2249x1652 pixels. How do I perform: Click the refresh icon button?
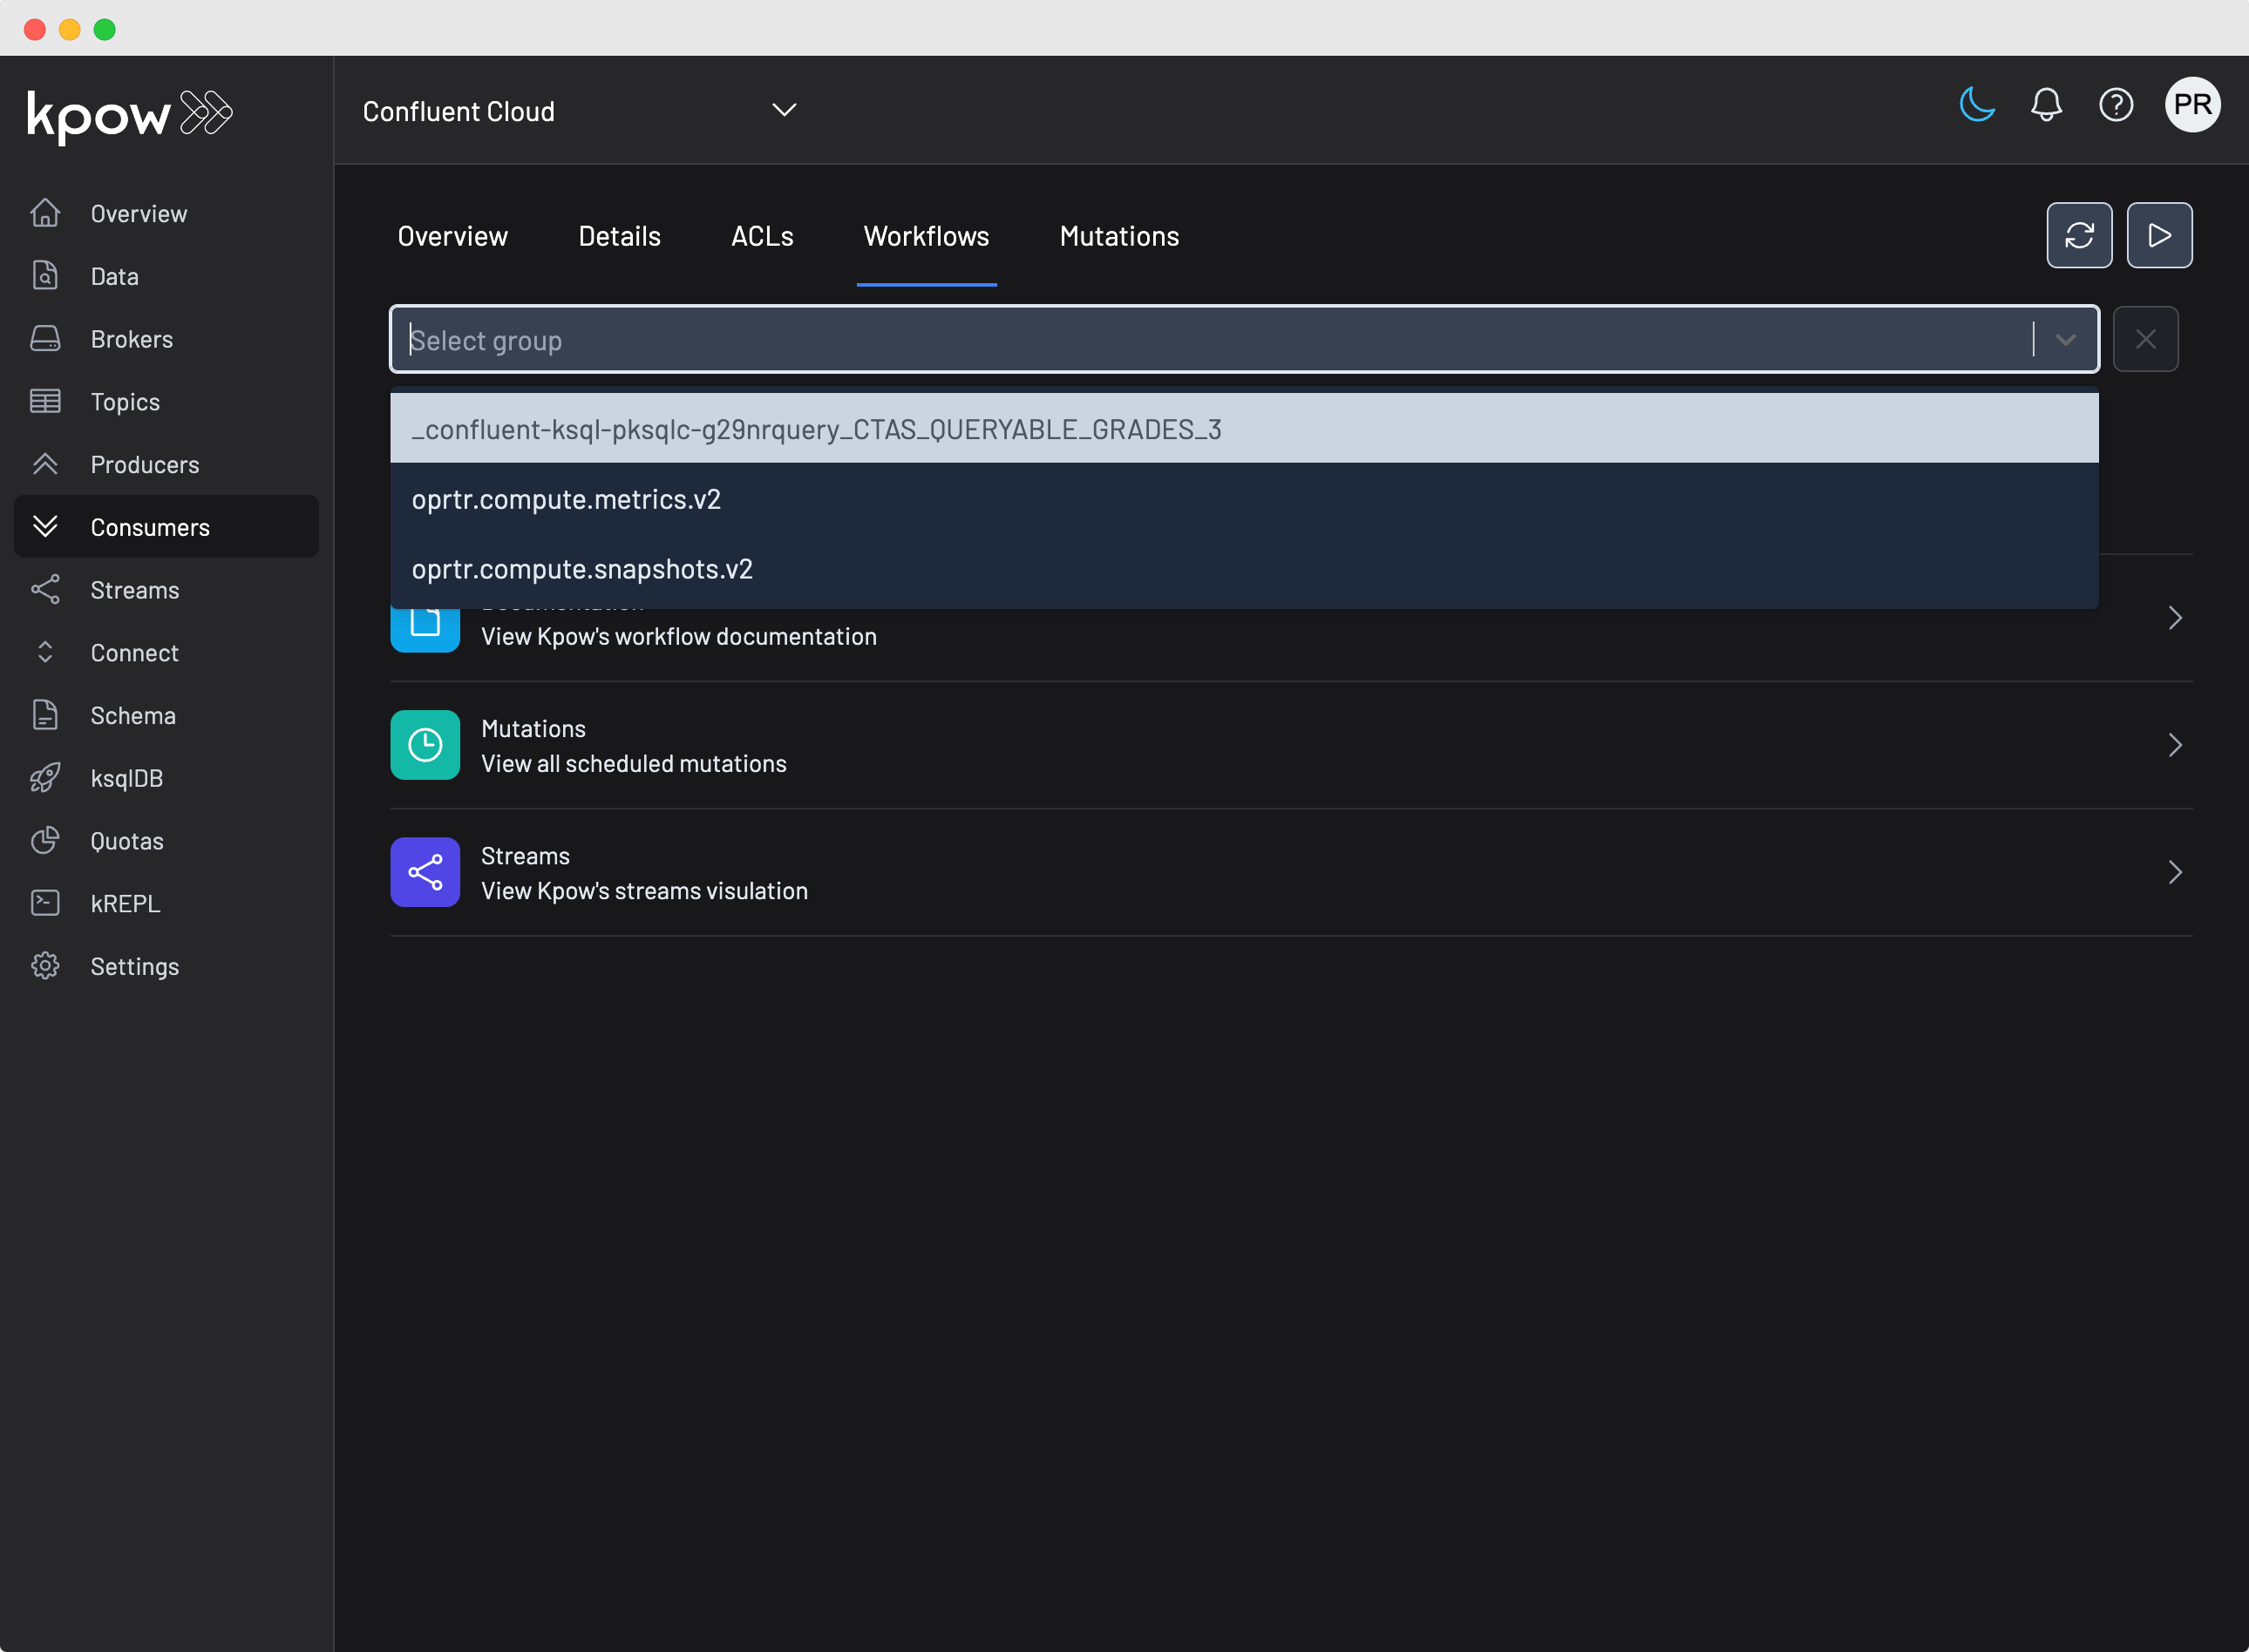point(2079,236)
